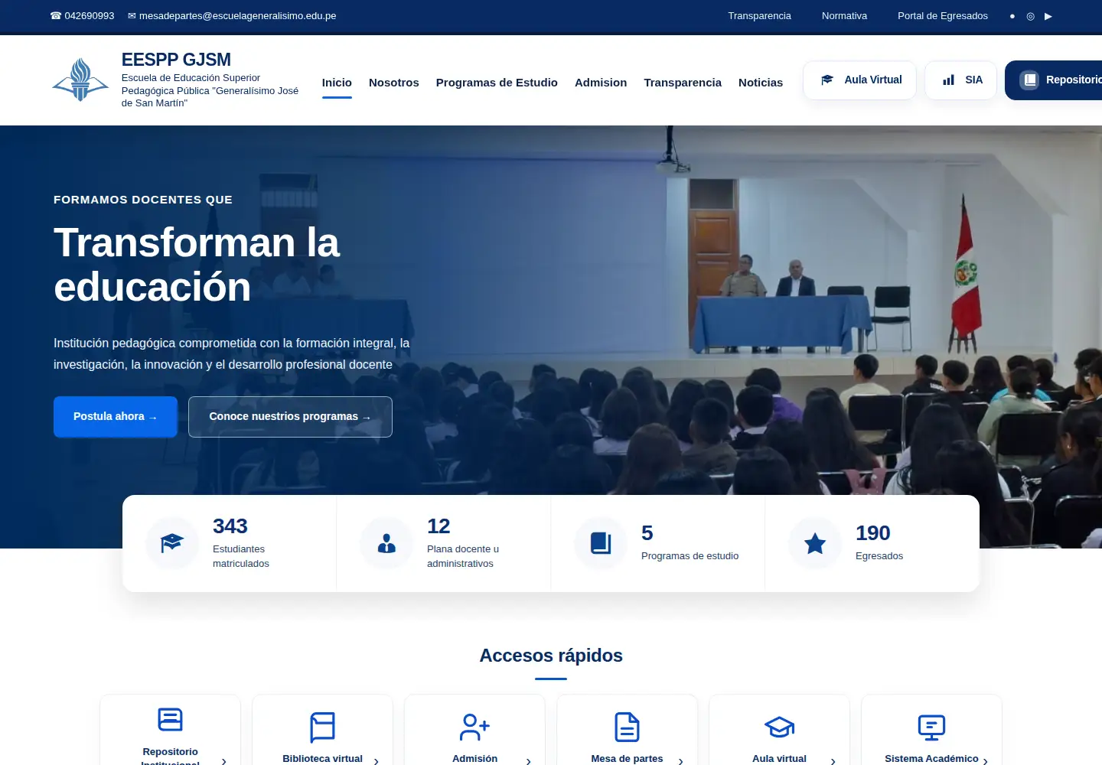Click the "Transforman la educación" headline
Image resolution: width=1102 pixels, height=765 pixels.
(197, 265)
